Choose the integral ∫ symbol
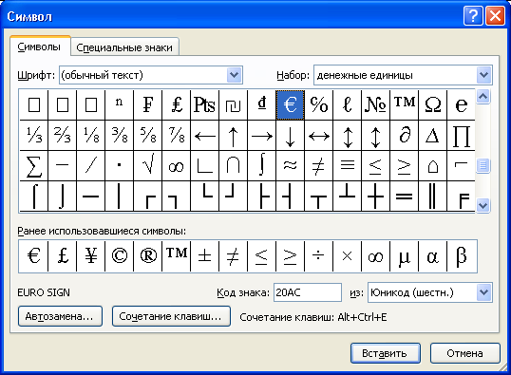511x375 pixels. pos(262,166)
